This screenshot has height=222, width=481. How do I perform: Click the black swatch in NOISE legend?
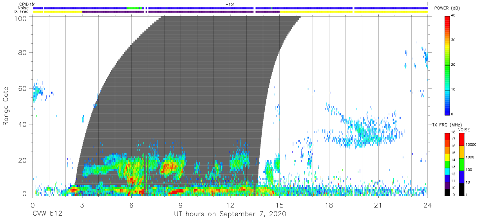(461, 189)
